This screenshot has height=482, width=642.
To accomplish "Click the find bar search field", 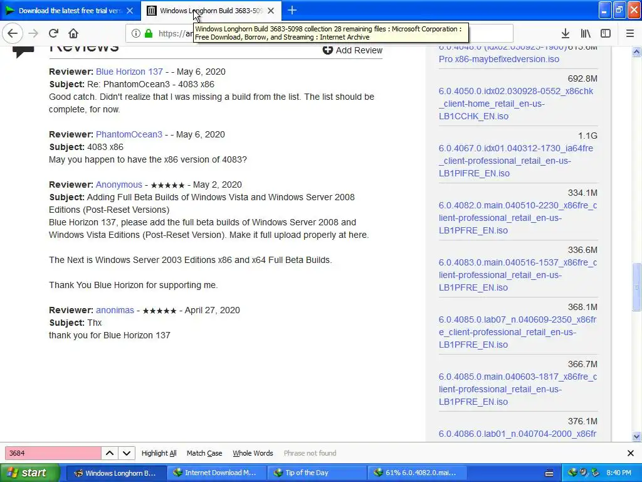I will pyautogui.click(x=53, y=453).
